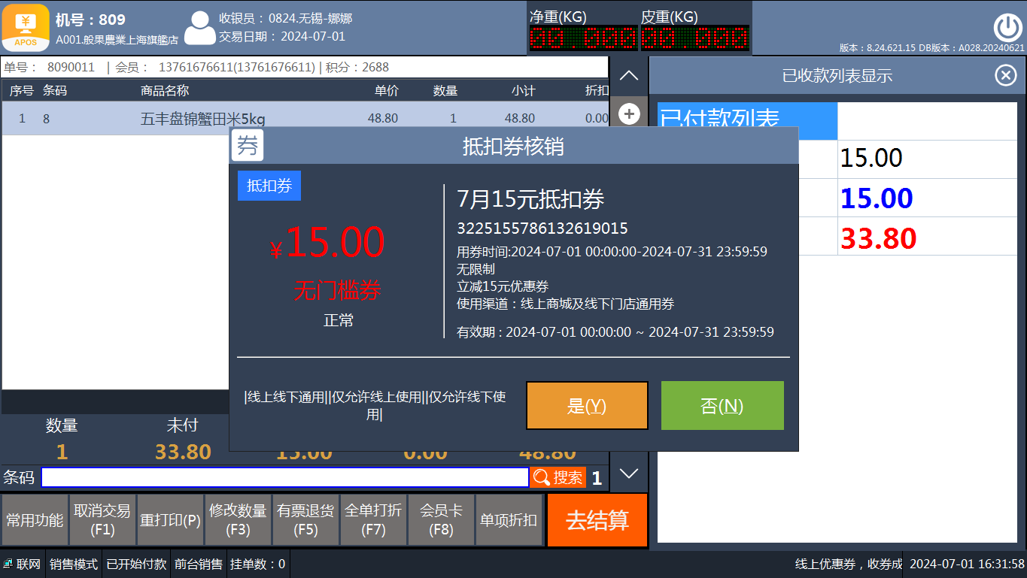Screen dimensions: 1027x578
Task: Click the 条码 column header
Action: [55, 90]
